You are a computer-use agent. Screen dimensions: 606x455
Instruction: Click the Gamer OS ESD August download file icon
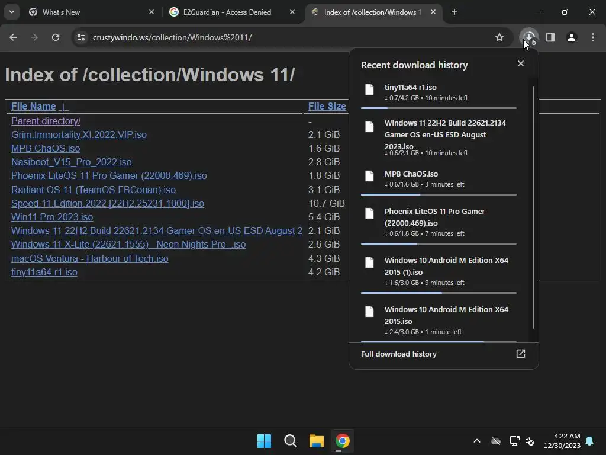[x=369, y=127]
